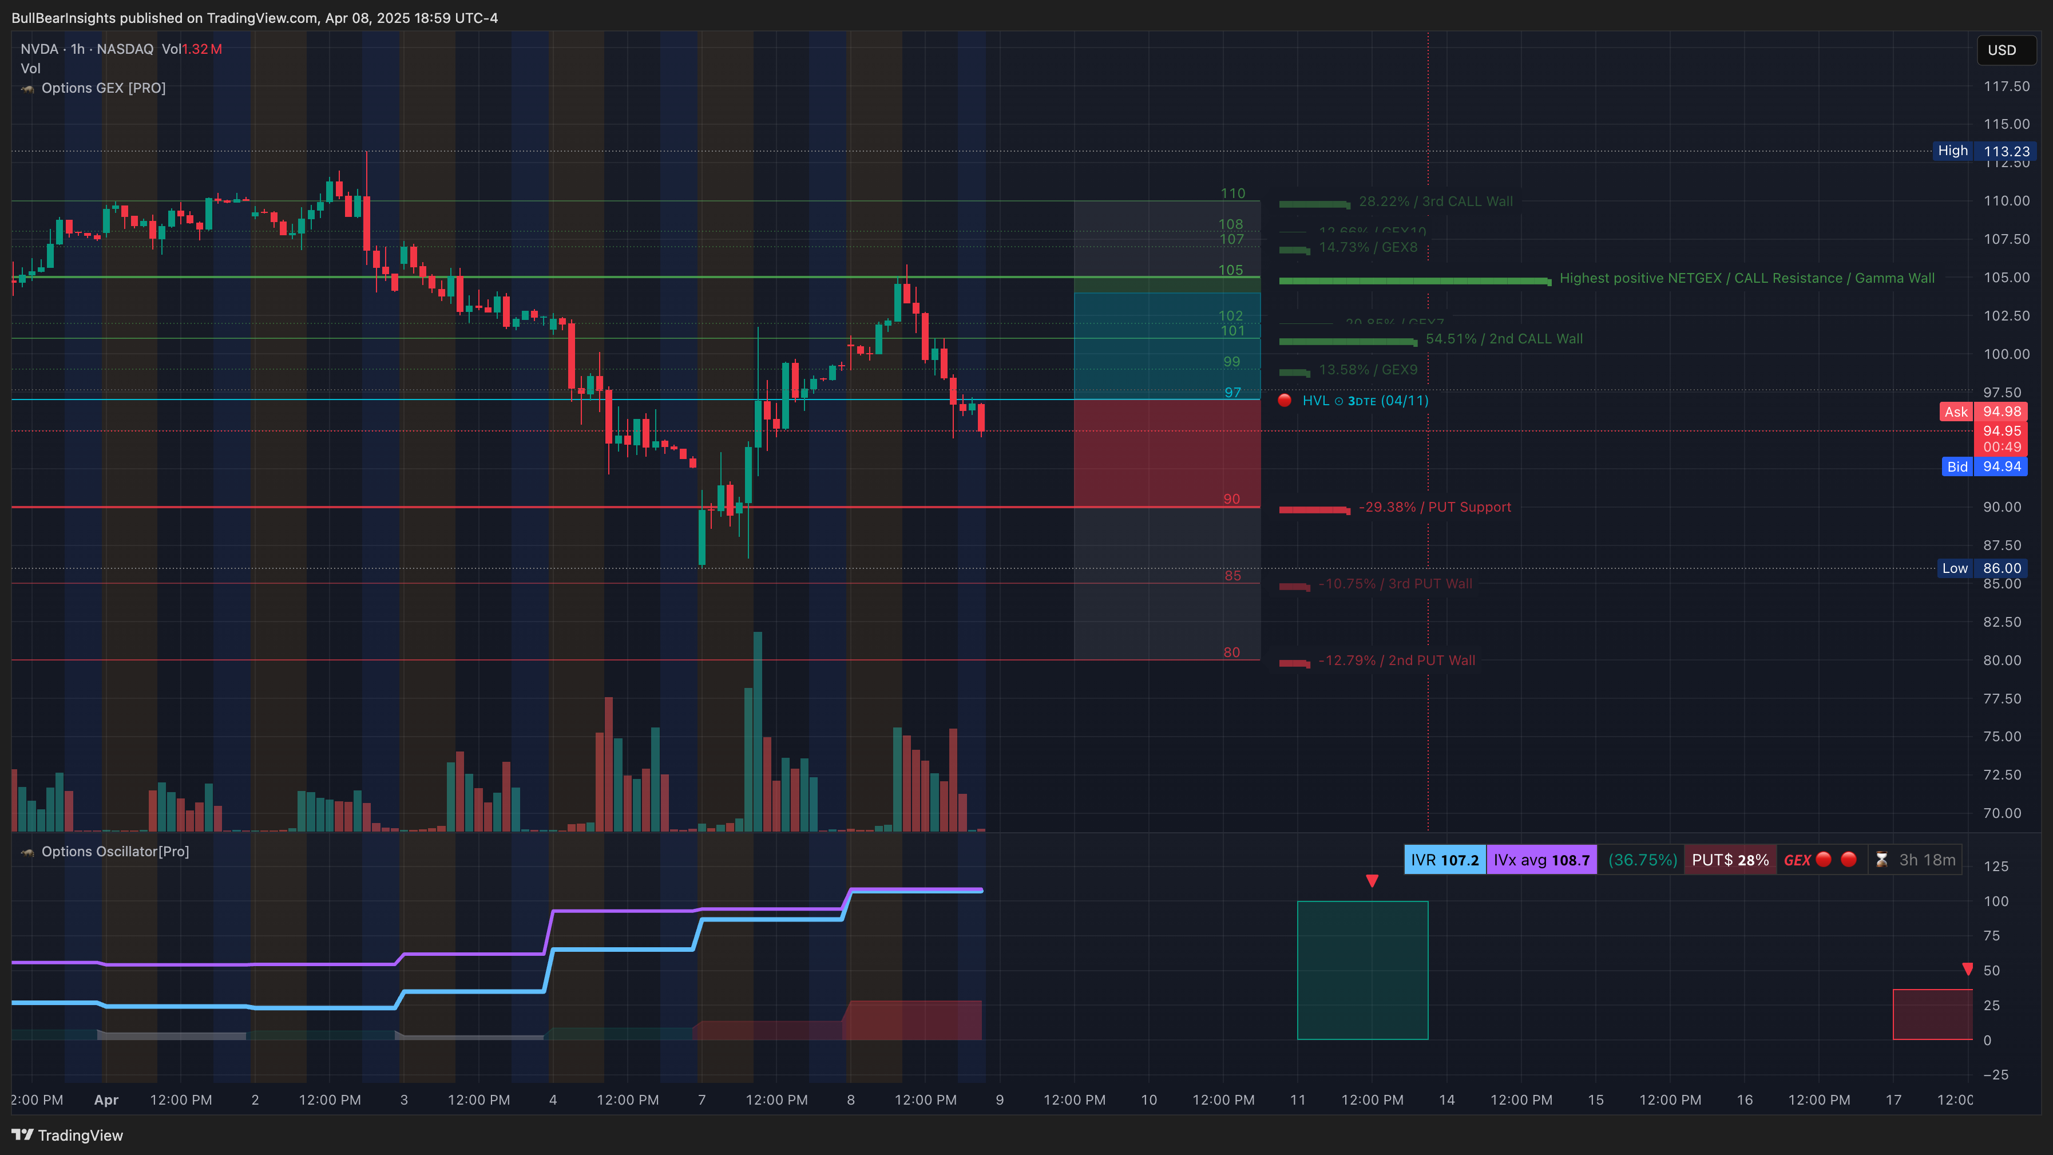Screen dimensions: 2053x1155
Task: Click the -29.38% / PUT Support label
Action: pos(1434,507)
